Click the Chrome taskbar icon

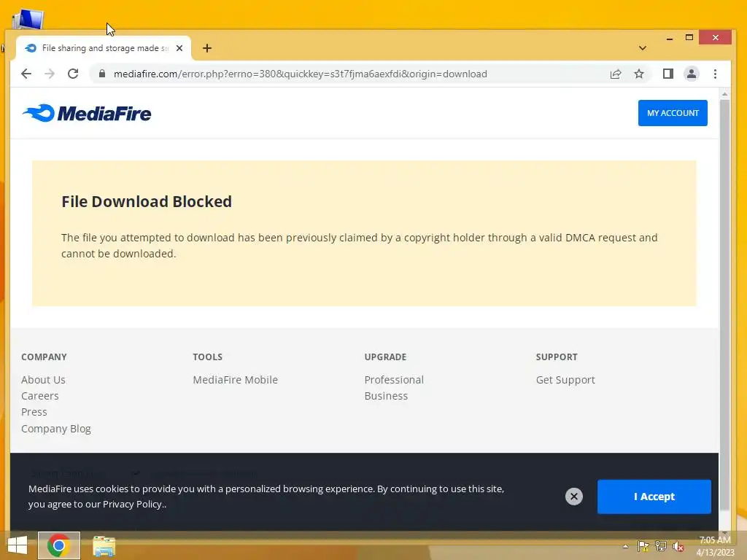pyautogui.click(x=59, y=545)
